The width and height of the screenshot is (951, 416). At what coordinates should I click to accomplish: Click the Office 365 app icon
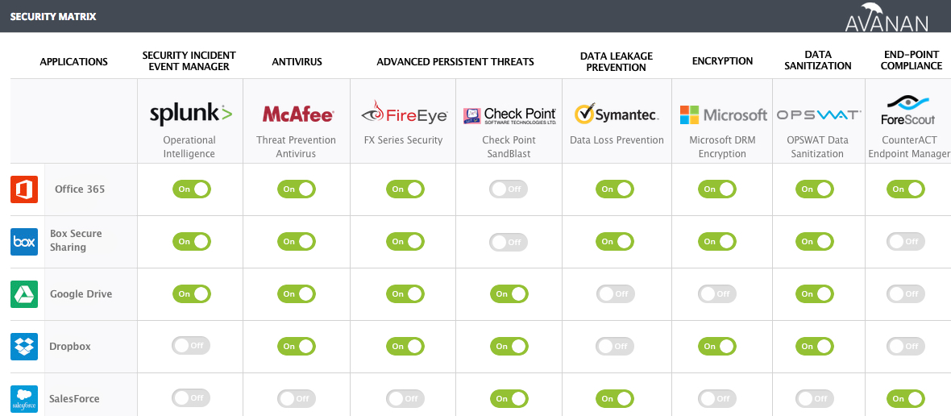[x=24, y=189]
